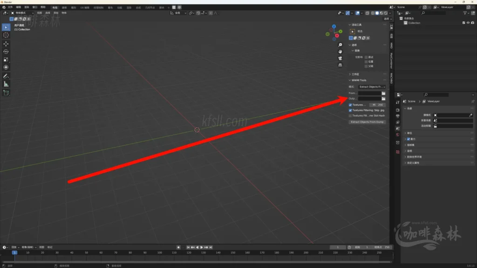Select the Measure tool

tap(6, 84)
